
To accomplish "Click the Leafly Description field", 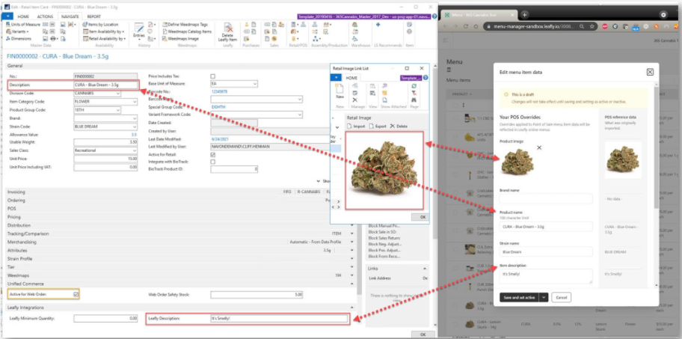I will 279,319.
